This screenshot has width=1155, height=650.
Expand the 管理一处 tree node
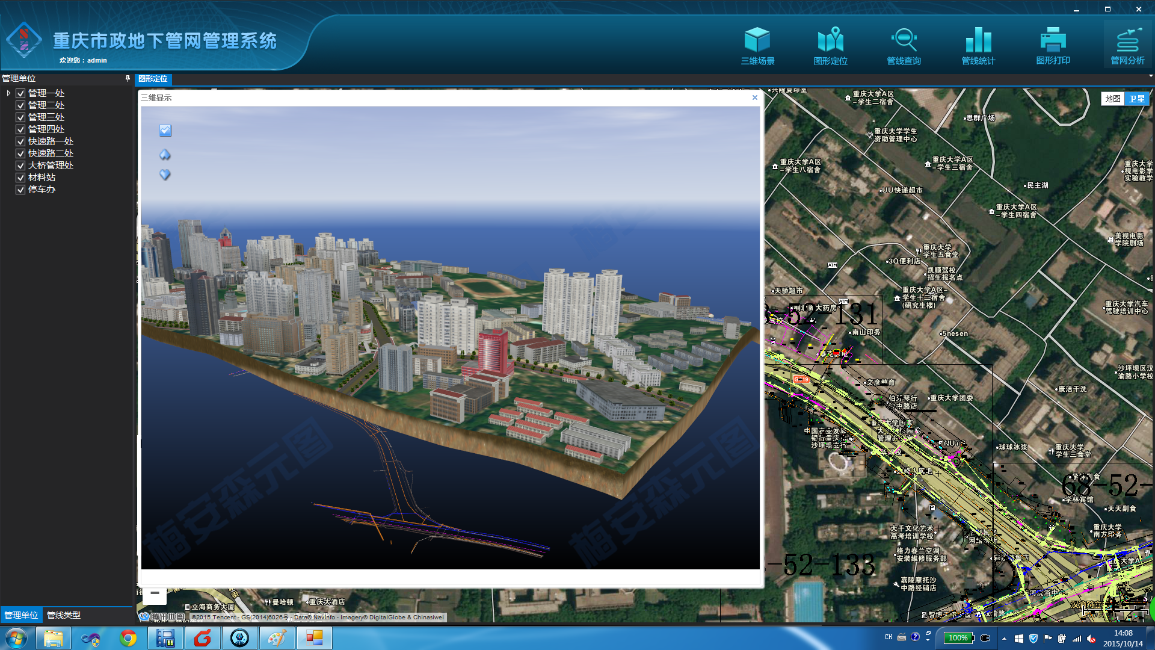pyautogui.click(x=8, y=93)
